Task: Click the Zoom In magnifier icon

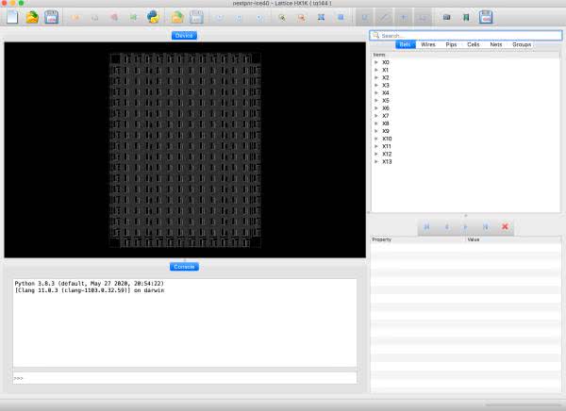Action: point(281,17)
